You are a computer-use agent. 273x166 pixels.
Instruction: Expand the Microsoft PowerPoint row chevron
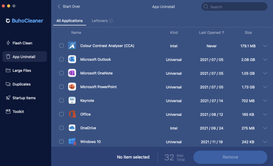[x=265, y=87]
